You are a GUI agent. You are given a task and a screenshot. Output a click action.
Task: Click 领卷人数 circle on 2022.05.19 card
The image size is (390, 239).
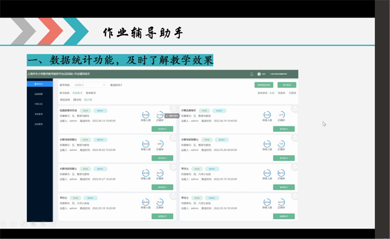pos(267,173)
